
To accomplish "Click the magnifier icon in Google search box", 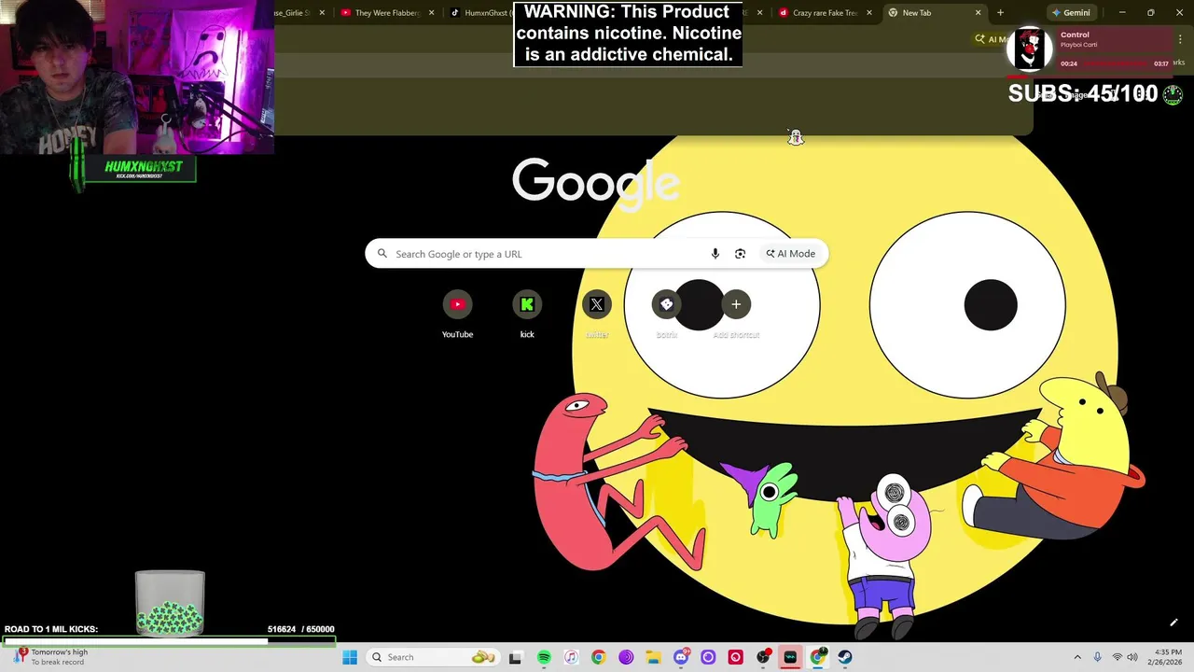I will click(x=382, y=254).
